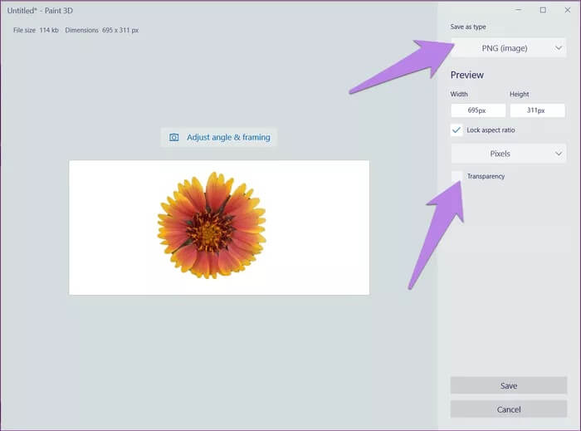Click the Cancel button
The image size is (581, 431).
[508, 409]
